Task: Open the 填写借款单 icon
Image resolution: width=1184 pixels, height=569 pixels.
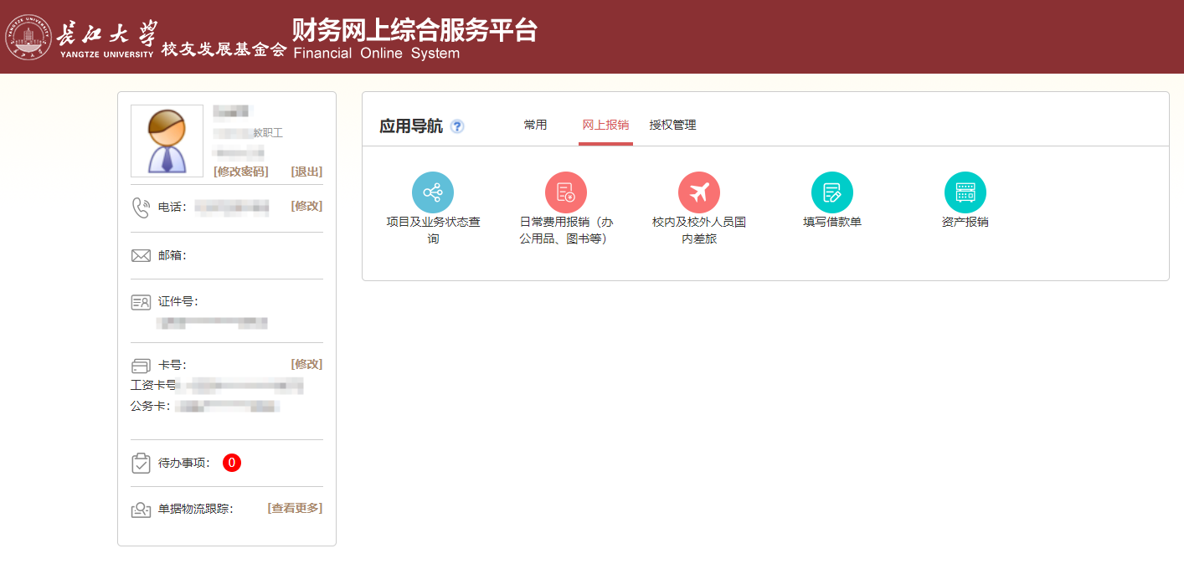Action: click(x=831, y=192)
